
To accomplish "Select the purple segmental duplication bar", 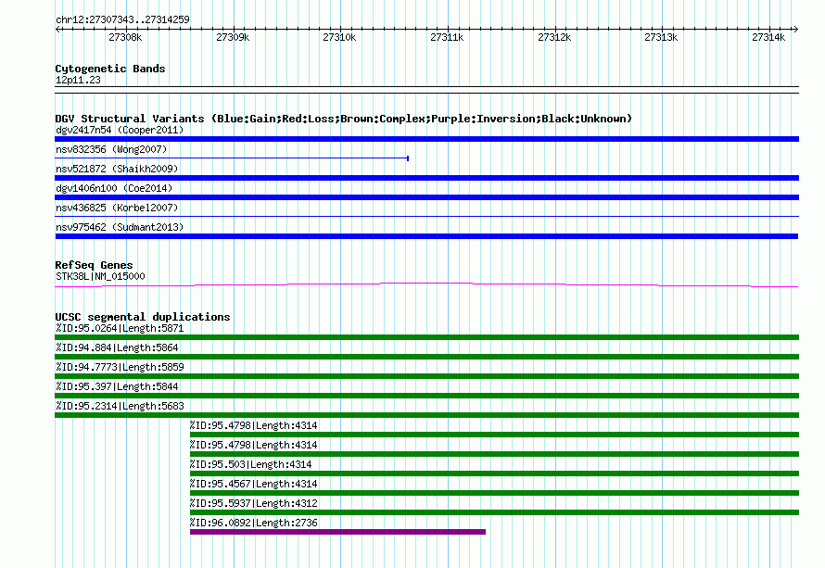I will (x=337, y=532).
